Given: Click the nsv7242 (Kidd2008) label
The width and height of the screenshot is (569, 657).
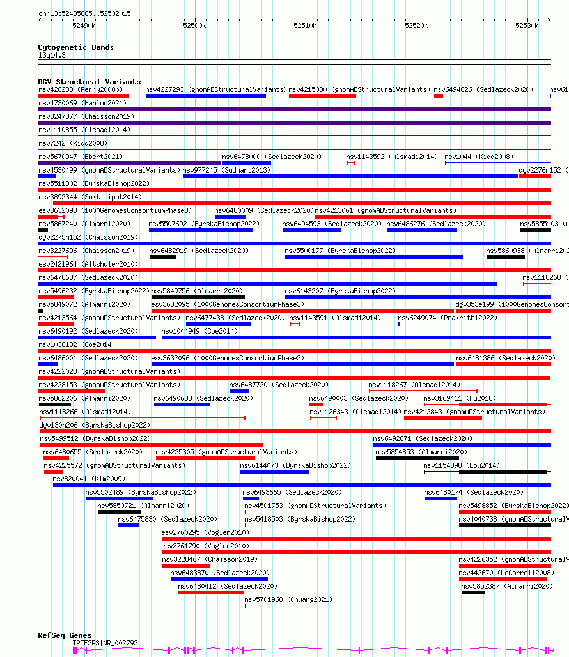Looking at the screenshot, I should (73, 143).
